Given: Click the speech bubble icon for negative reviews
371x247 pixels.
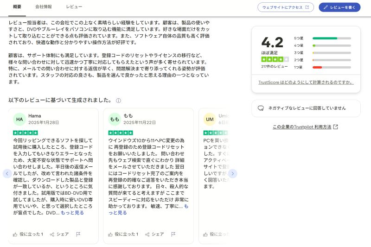Looking at the screenshot, I should pyautogui.click(x=261, y=108).
